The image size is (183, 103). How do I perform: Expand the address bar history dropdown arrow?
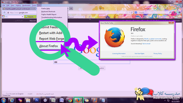pyautogui.click(x=129, y=13)
